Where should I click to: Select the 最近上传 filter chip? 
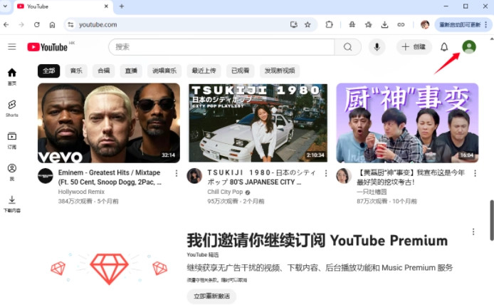(x=204, y=71)
